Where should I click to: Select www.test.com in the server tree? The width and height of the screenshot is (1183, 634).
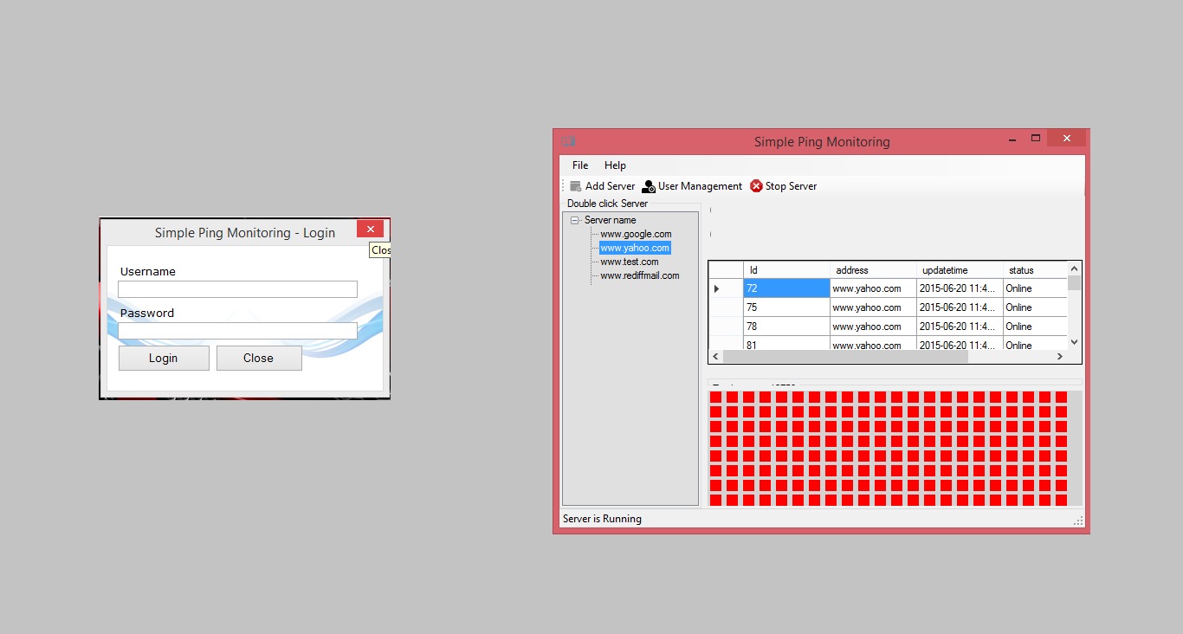pyautogui.click(x=629, y=262)
